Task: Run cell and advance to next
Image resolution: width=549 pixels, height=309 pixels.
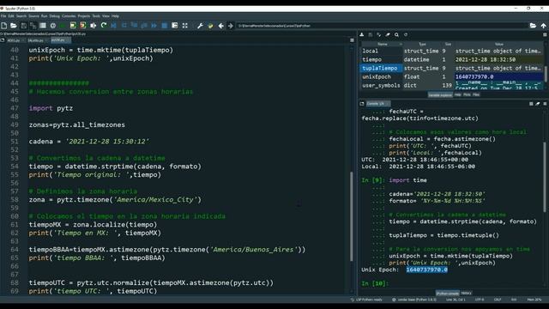Action: point(83,26)
